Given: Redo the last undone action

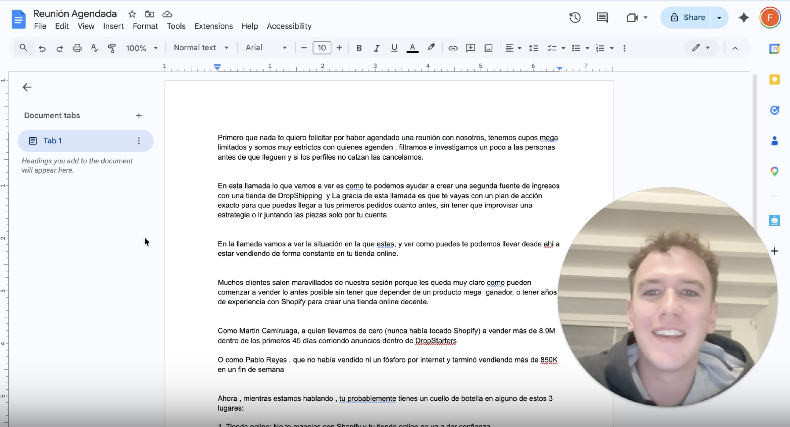Looking at the screenshot, I should (60, 48).
